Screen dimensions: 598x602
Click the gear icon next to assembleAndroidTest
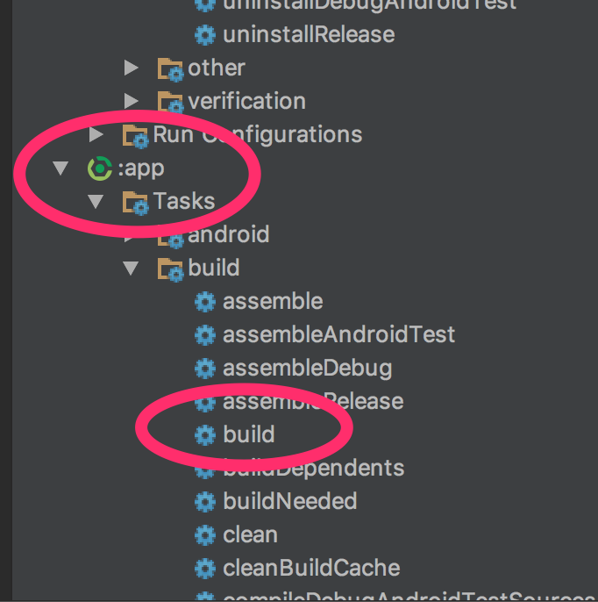(205, 335)
